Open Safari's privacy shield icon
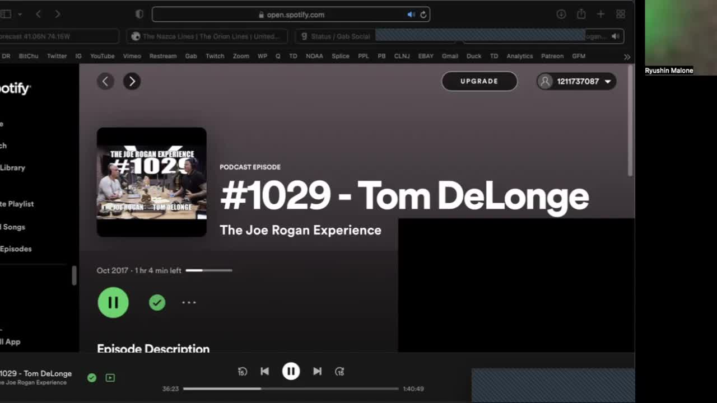 139,14
